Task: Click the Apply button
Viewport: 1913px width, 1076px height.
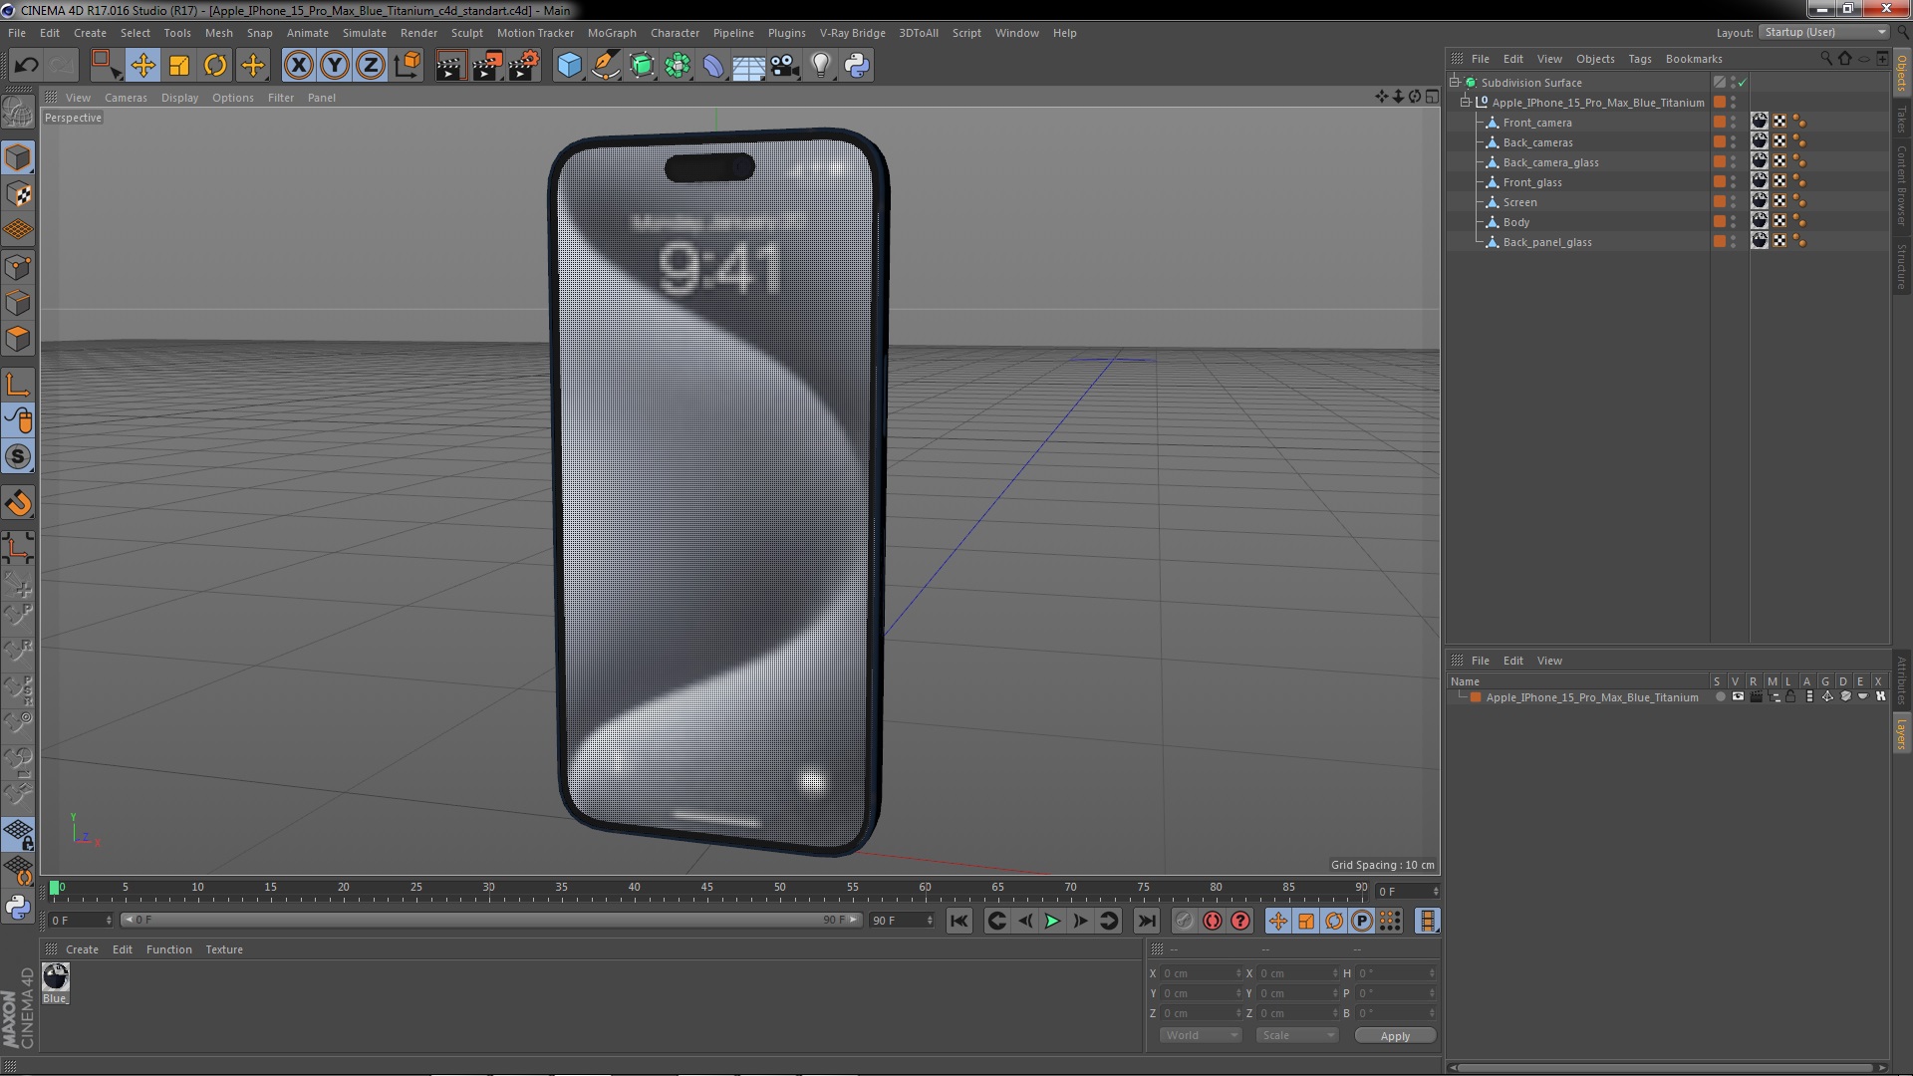Action: click(x=1395, y=1036)
